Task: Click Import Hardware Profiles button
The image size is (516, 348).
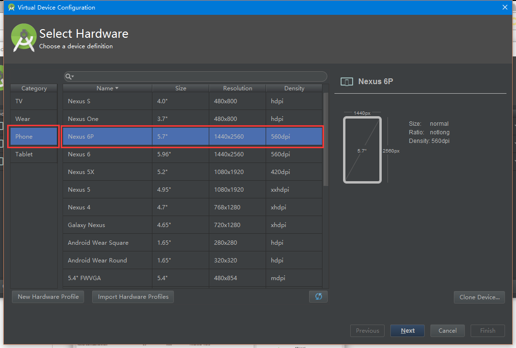Action: [133, 297]
